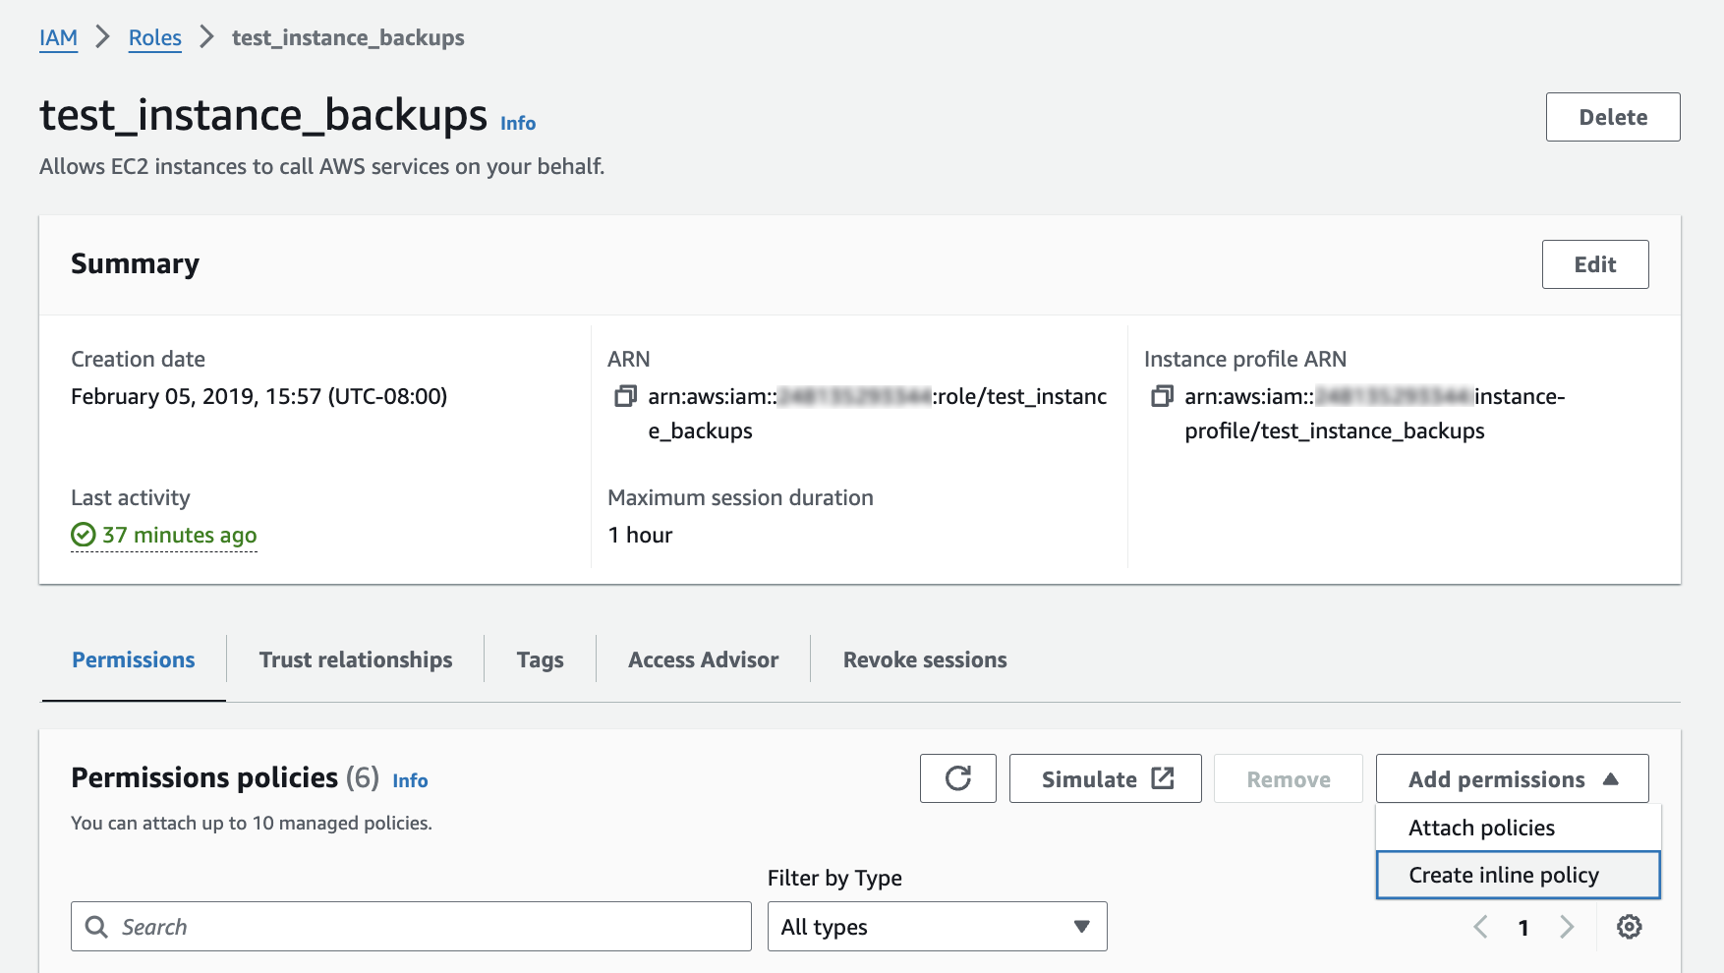The image size is (1724, 973).
Task: Open Filter by Type dropdown
Action: 937,927
